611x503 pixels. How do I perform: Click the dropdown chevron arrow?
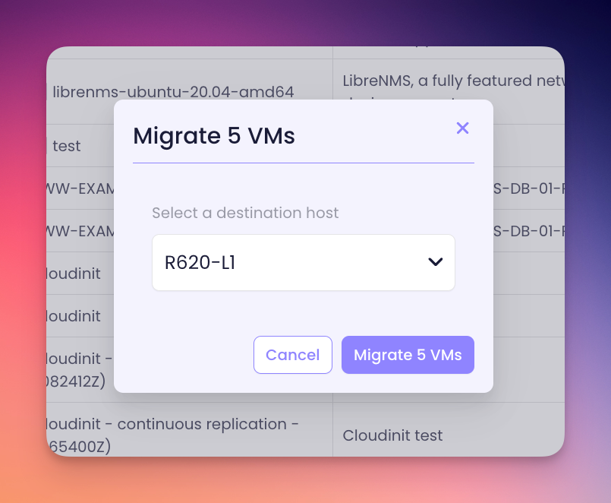435,262
